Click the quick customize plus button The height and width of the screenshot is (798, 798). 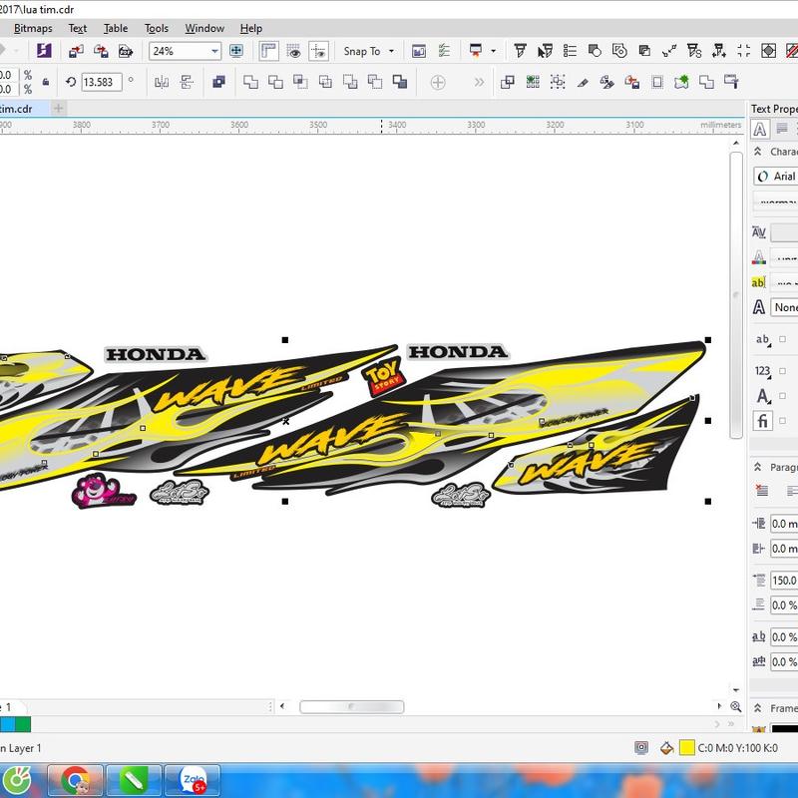tap(438, 82)
